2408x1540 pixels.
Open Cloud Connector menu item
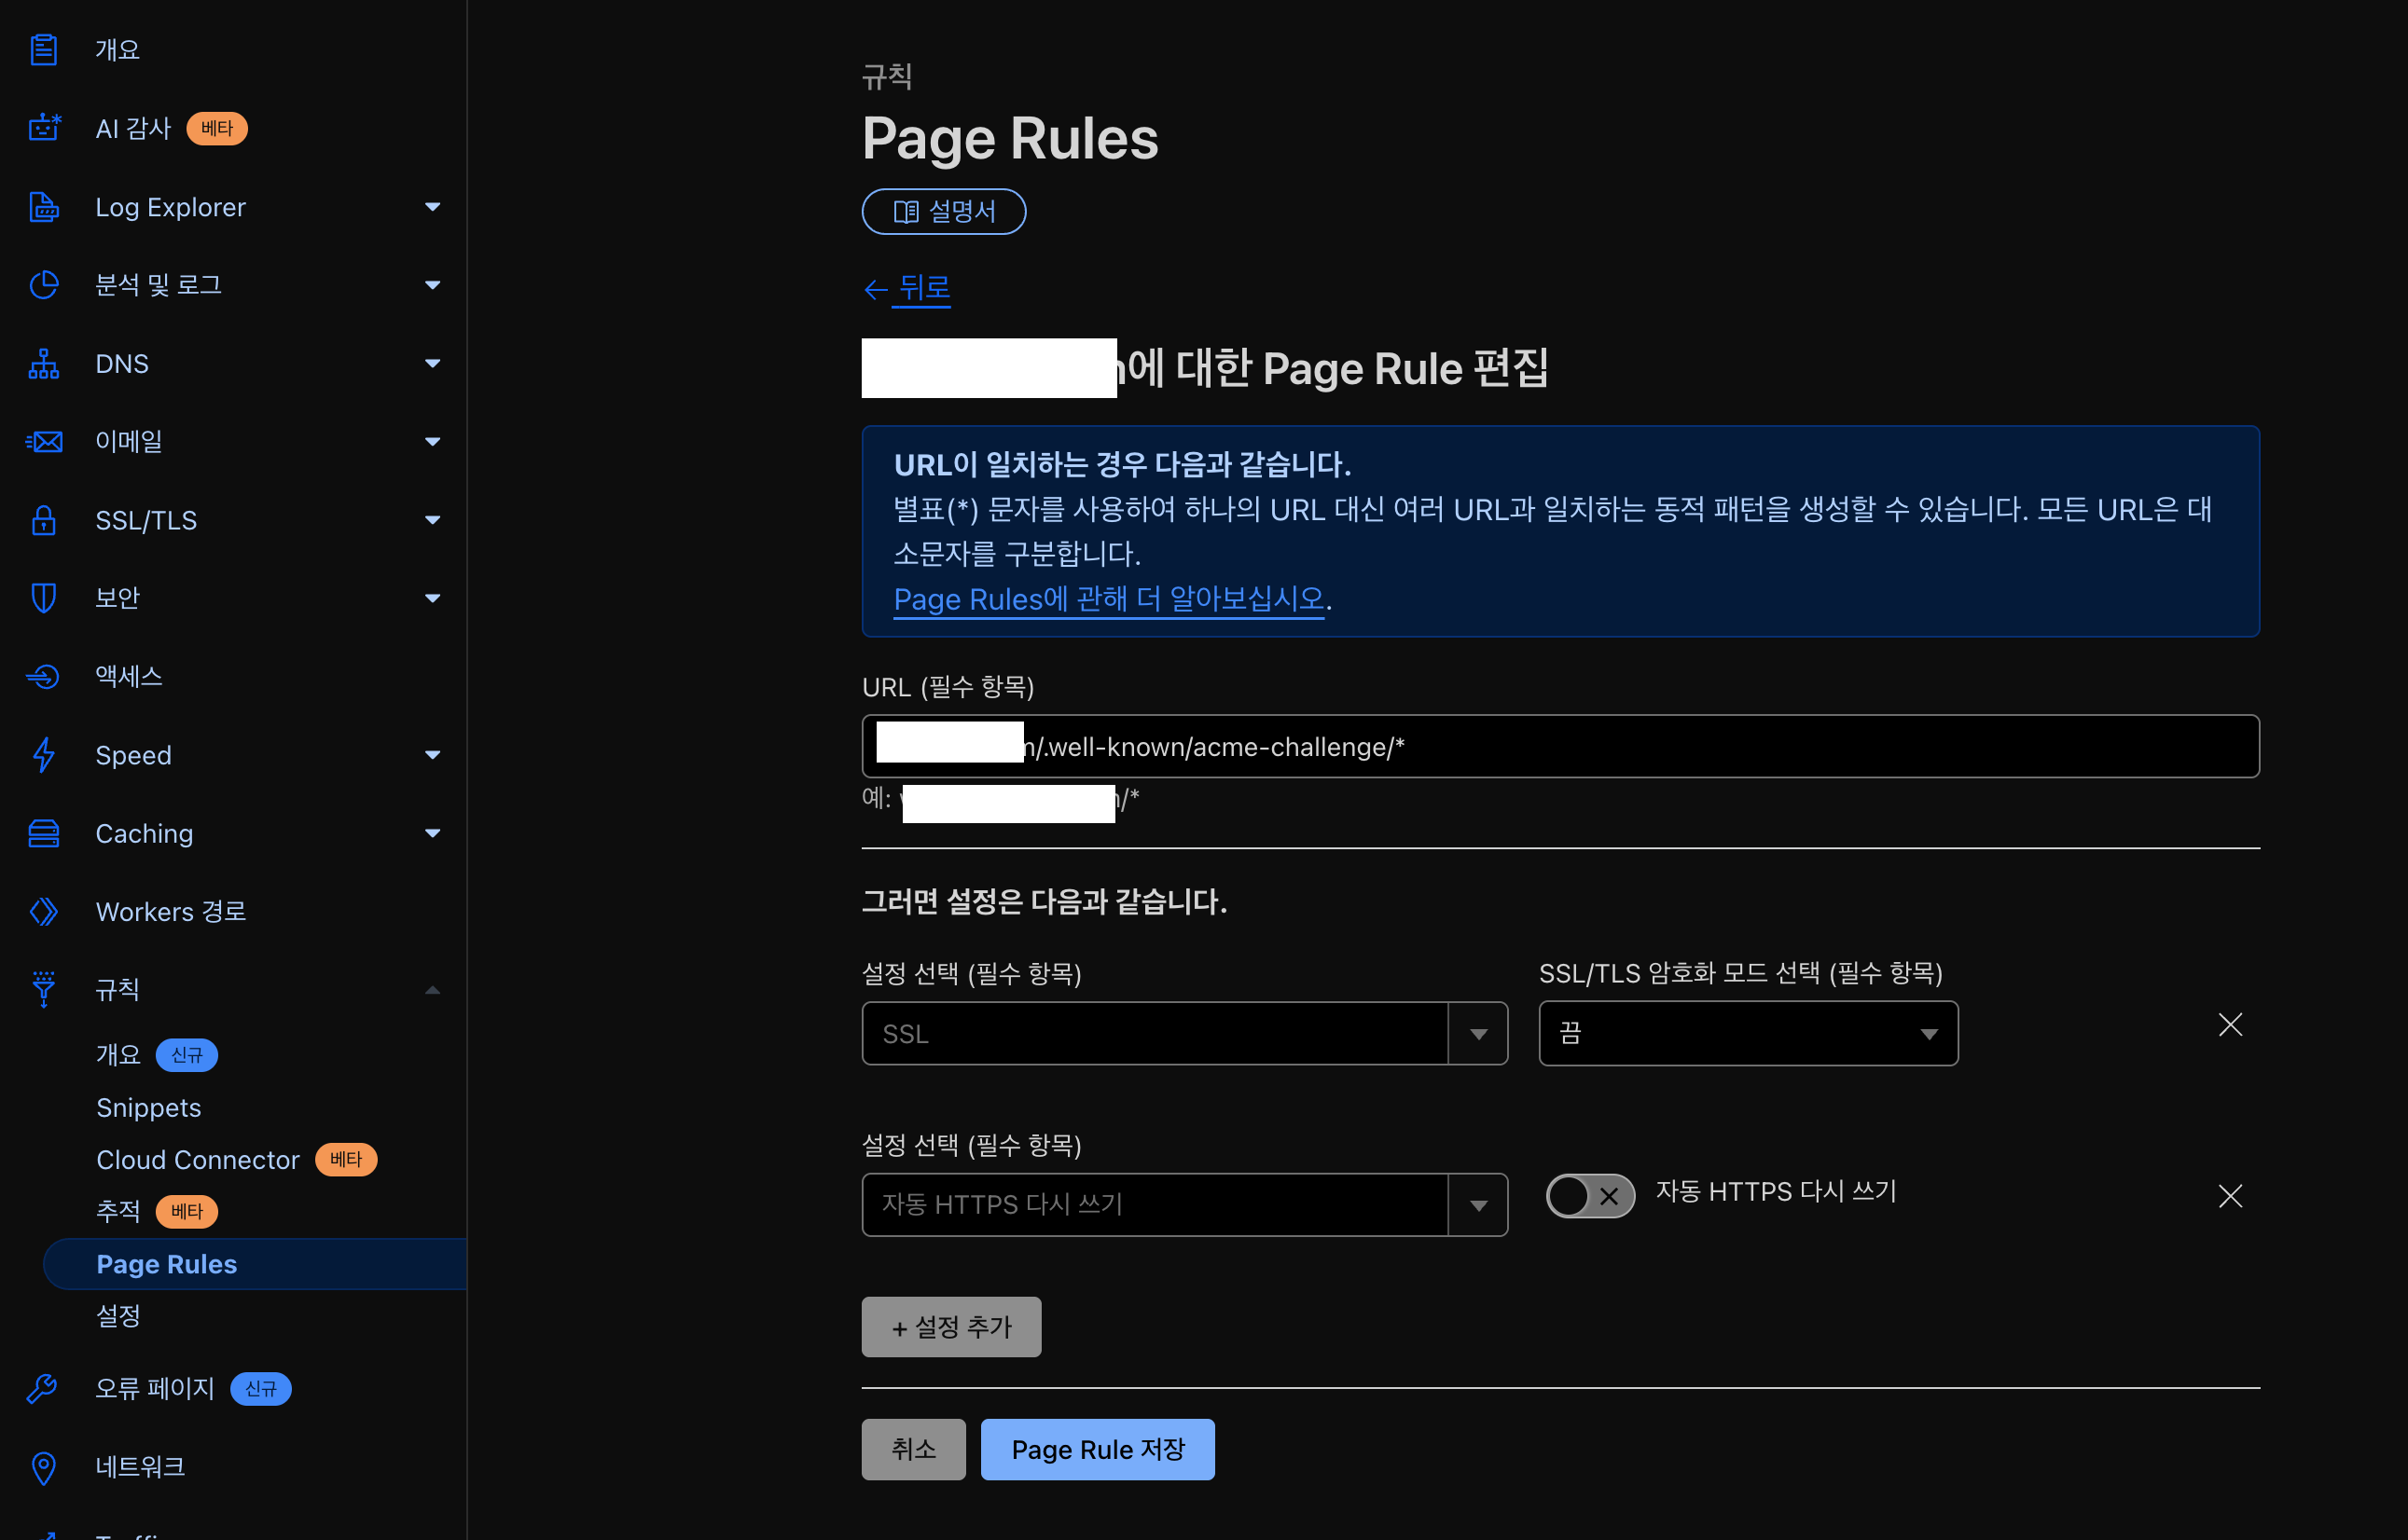coord(198,1160)
